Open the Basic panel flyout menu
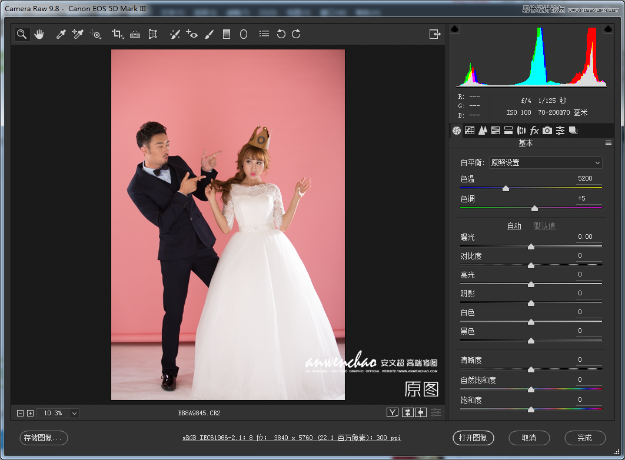Viewport: 625px width, 460px height. coord(609,142)
